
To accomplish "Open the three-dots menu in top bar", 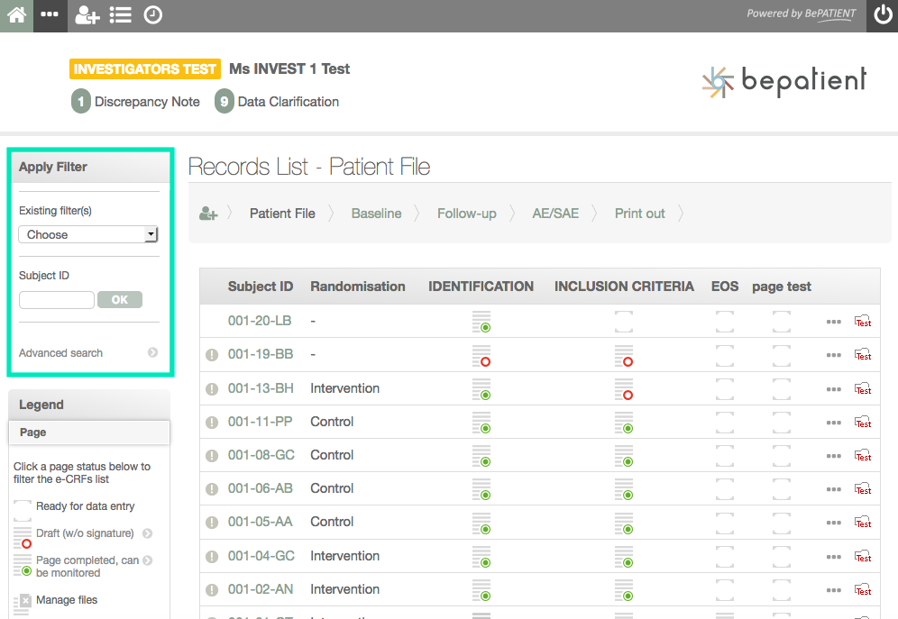I will (50, 15).
